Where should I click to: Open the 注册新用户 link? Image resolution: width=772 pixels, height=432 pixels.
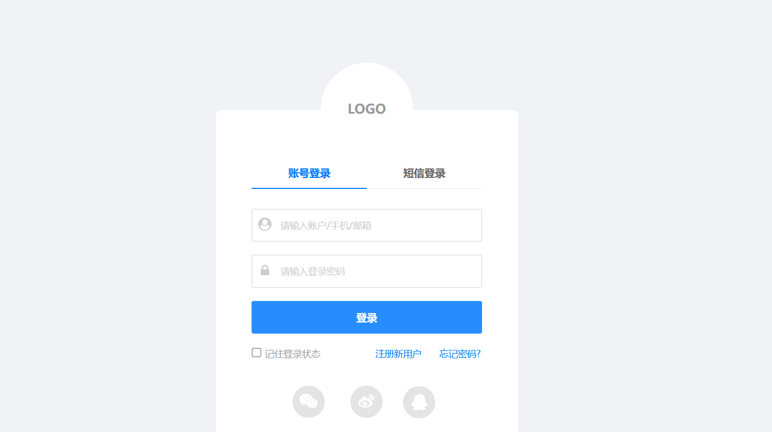[x=398, y=354]
